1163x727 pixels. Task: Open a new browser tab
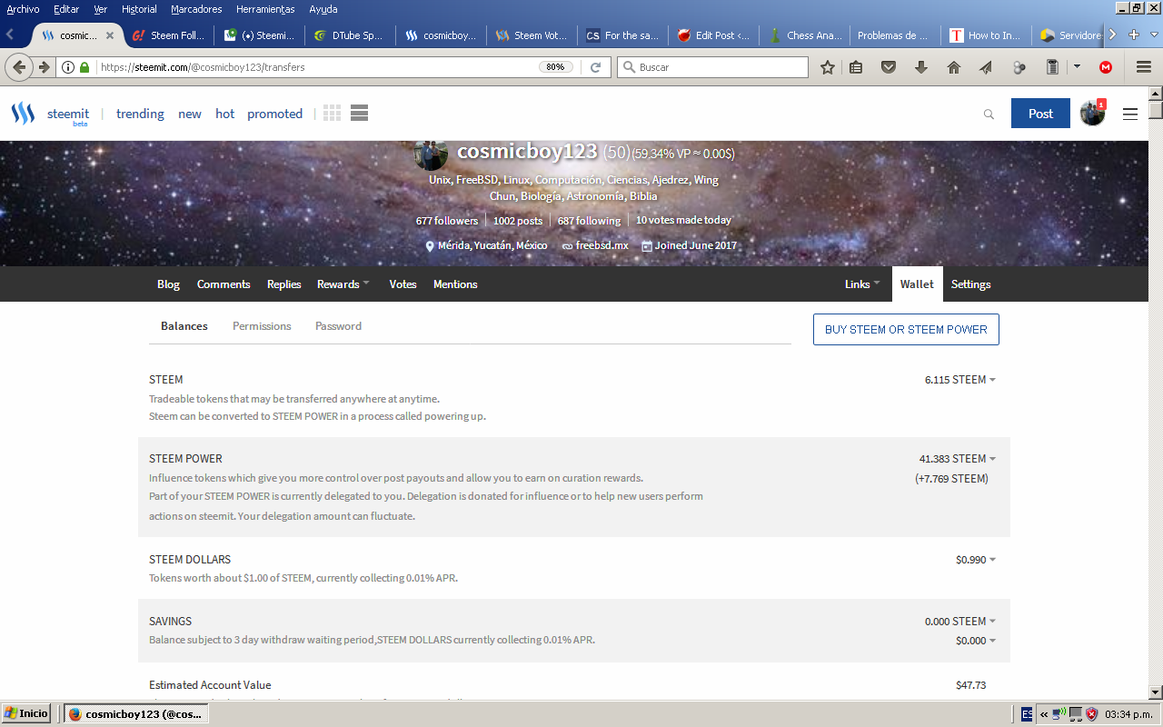1134,35
